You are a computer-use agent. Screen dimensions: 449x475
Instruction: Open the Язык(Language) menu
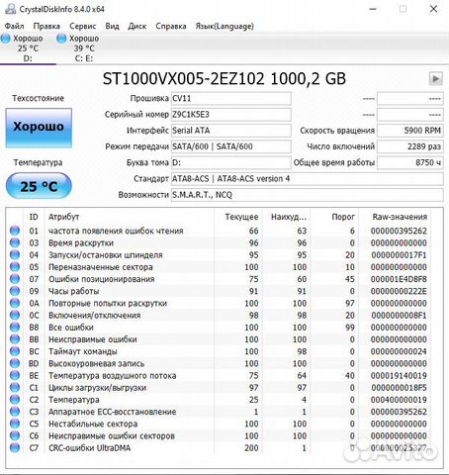[224, 26]
